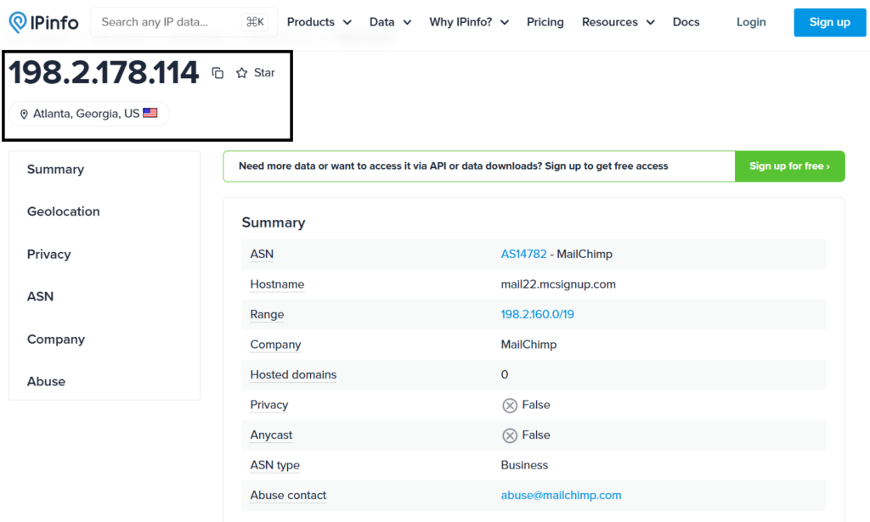Click the Business ASN type value
The image size is (870, 522).
(x=524, y=465)
